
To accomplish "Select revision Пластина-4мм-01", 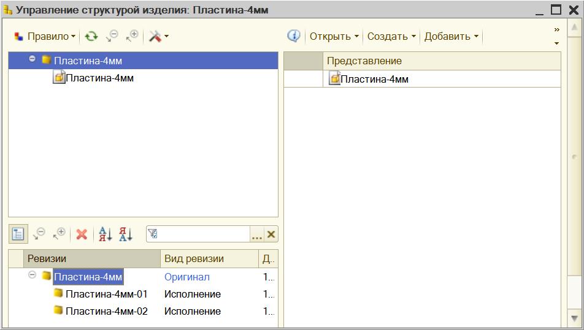I will (x=107, y=294).
